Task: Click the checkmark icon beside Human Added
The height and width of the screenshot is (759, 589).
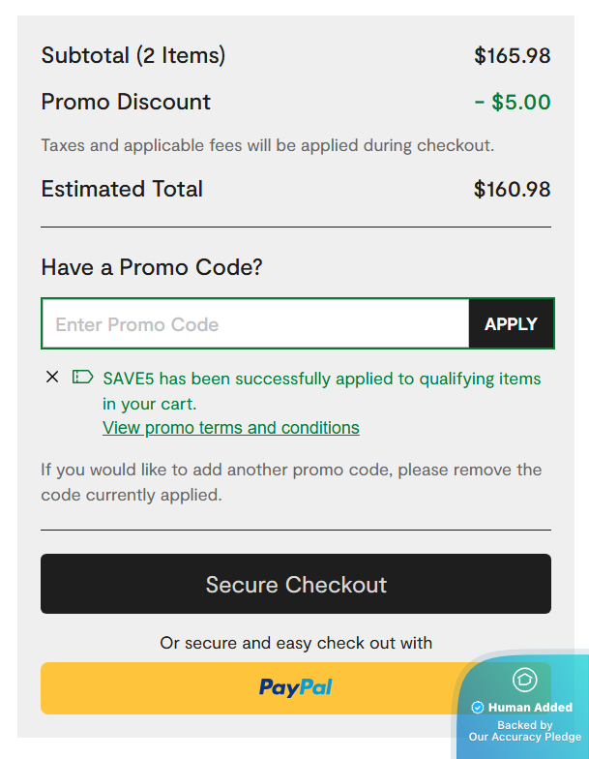Action: 478,708
